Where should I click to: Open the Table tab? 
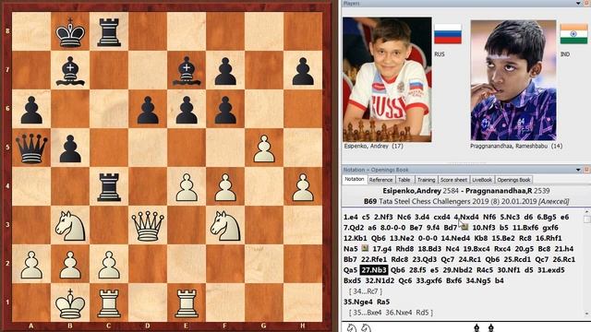404,180
